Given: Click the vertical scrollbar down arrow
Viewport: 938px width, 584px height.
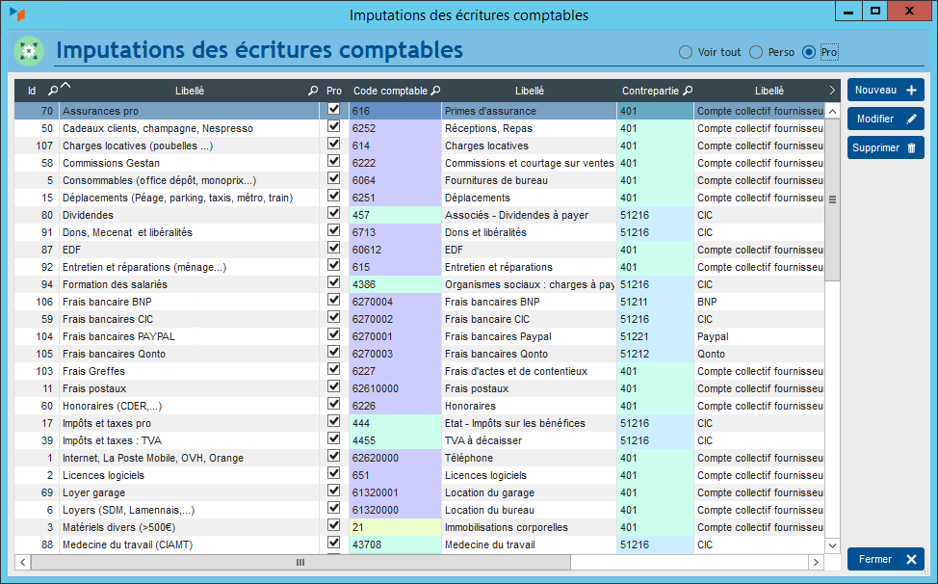Looking at the screenshot, I should (x=832, y=544).
